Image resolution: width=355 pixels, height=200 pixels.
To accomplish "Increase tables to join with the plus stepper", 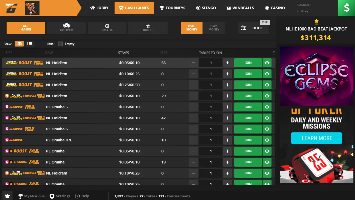I will [227, 63].
